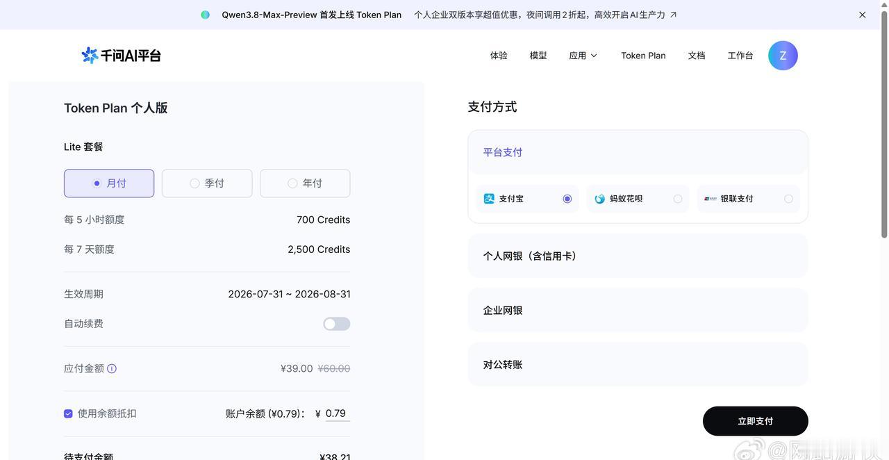Click the UnionPay logo icon
The image size is (889, 460).
click(x=711, y=199)
